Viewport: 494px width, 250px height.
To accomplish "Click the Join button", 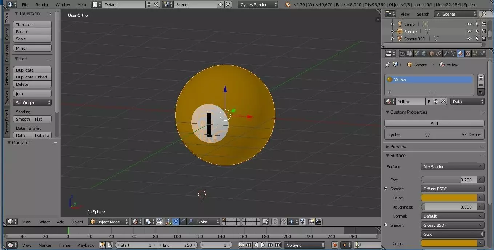I will 32,94.
